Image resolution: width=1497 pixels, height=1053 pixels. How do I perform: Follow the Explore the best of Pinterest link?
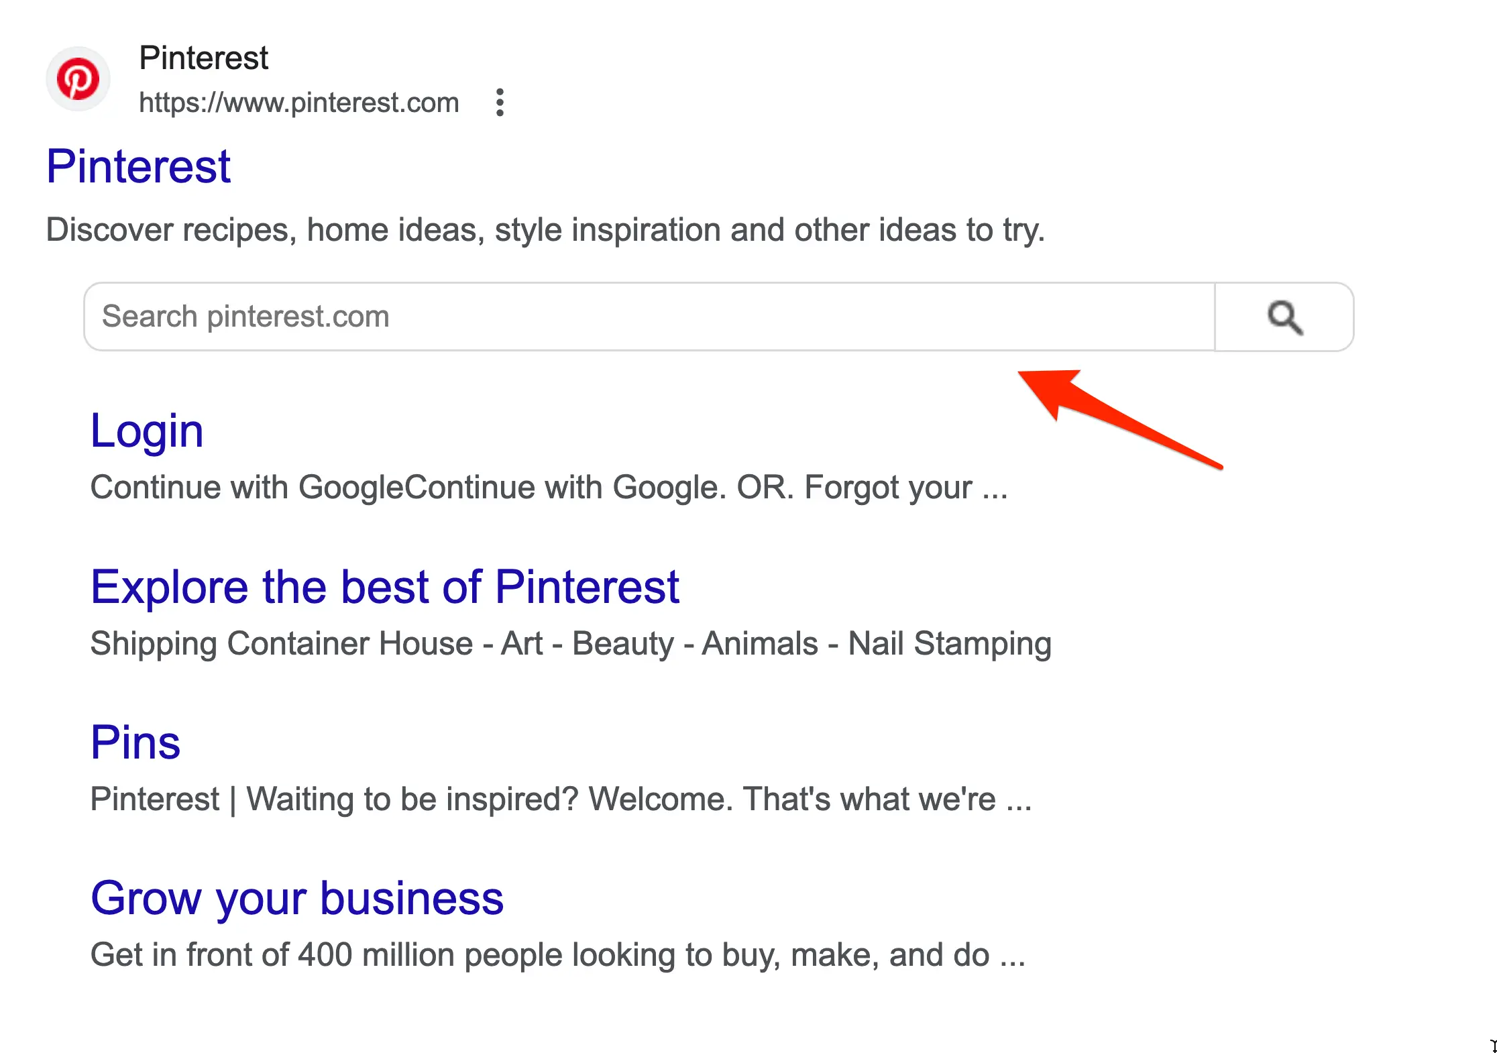click(x=384, y=587)
